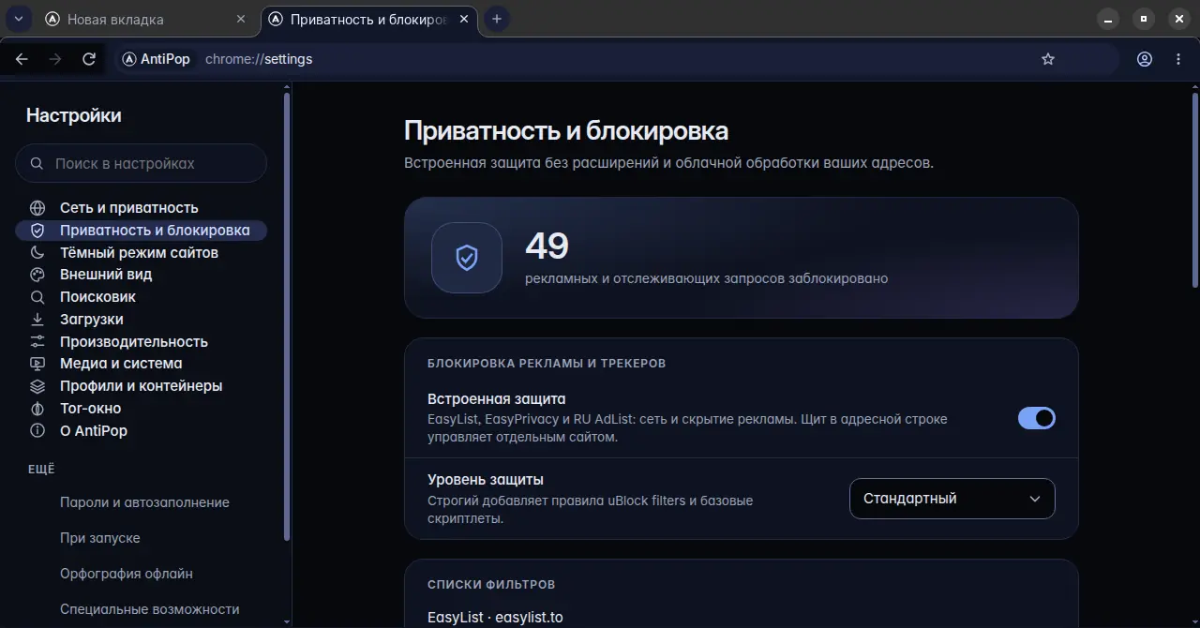Click the magnifier icon beside Поисковик
Viewport: 1200px width, 628px height.
tap(37, 297)
